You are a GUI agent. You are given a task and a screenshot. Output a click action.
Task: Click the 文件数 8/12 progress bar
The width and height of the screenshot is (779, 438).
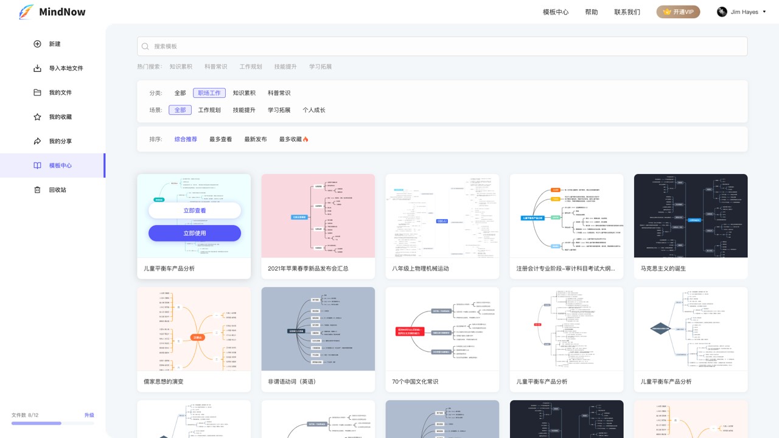coord(53,423)
